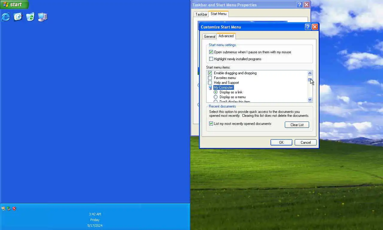Select the Advanced tab
The width and height of the screenshot is (383, 230).
coord(226,36)
